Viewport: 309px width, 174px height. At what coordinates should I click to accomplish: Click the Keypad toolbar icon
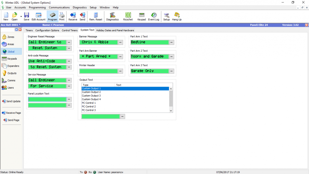pyautogui.click(x=142, y=16)
